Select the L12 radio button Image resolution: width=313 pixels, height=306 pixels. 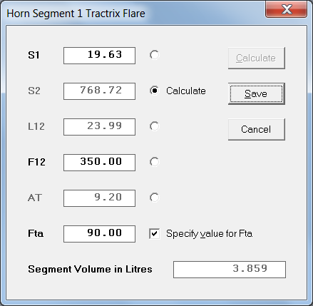pyautogui.click(x=155, y=126)
